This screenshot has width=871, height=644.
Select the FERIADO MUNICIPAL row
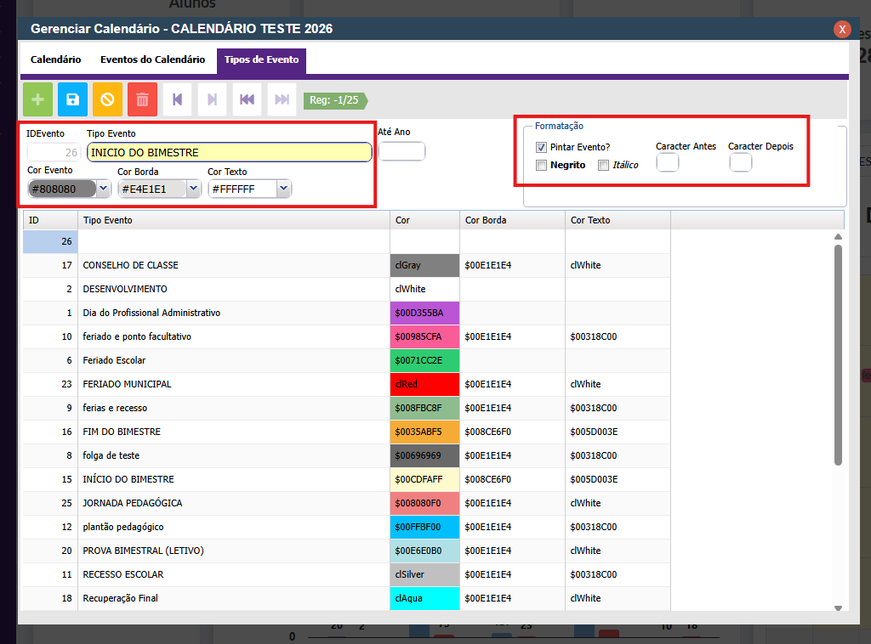point(127,384)
